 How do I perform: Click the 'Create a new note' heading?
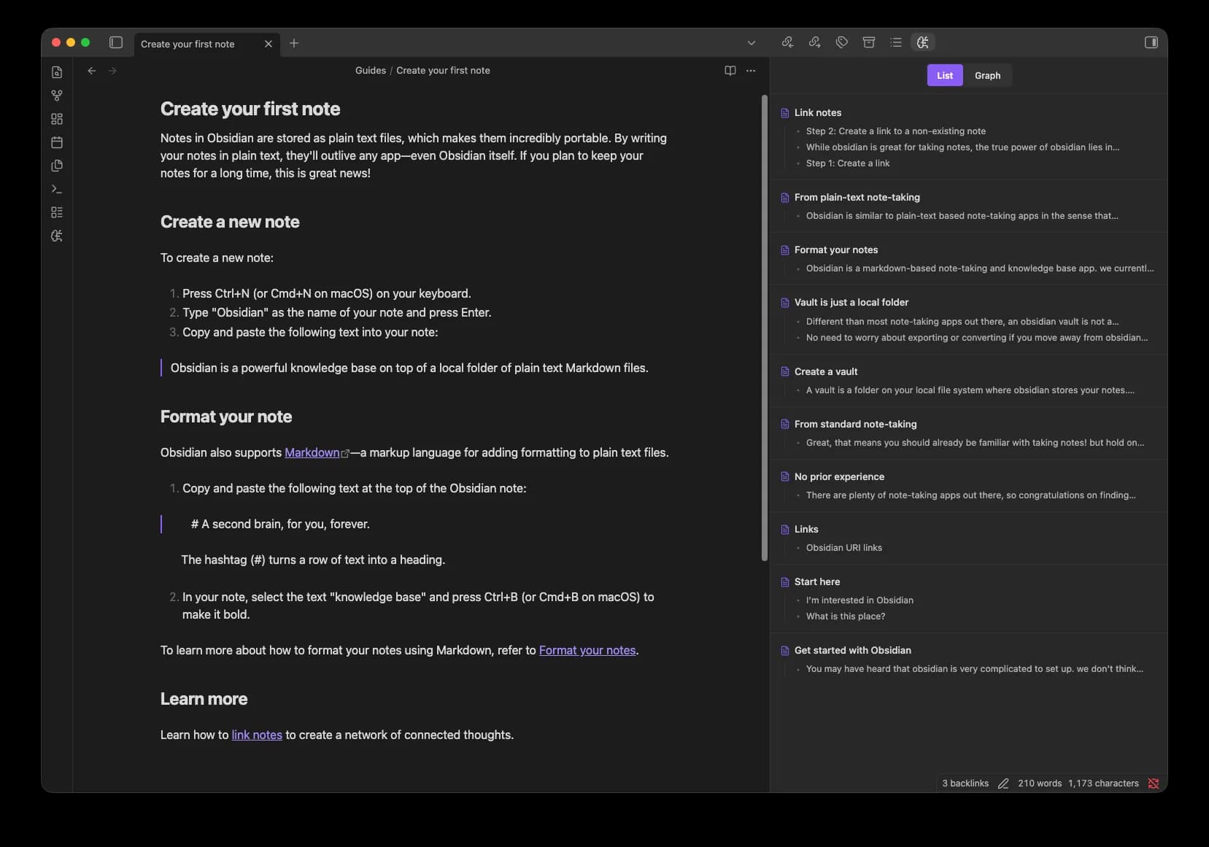click(x=230, y=222)
